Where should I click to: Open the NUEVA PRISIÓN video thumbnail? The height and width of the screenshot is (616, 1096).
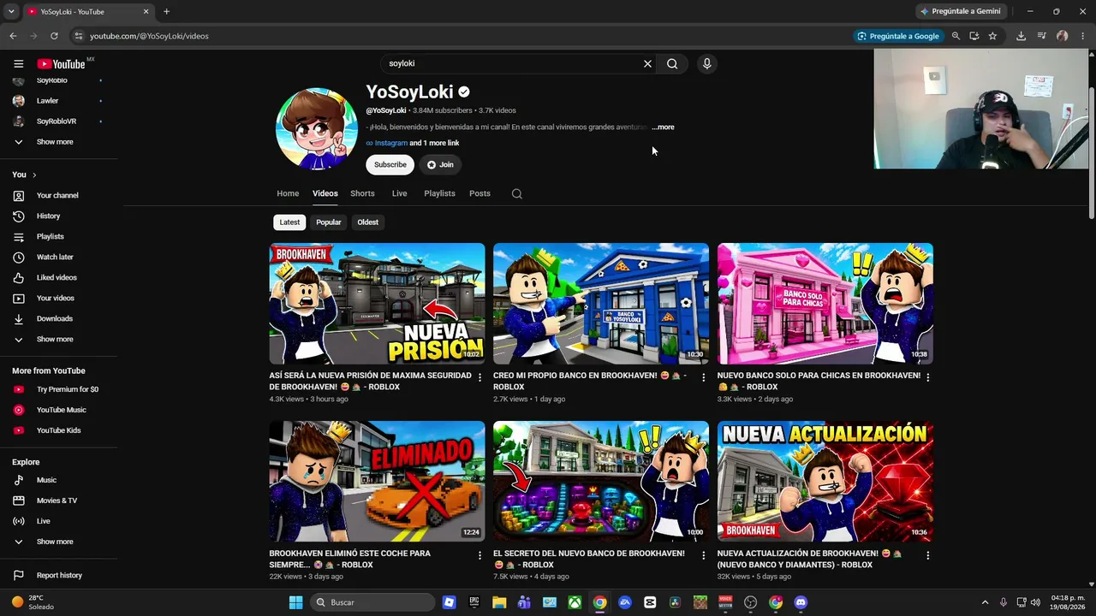pos(377,304)
